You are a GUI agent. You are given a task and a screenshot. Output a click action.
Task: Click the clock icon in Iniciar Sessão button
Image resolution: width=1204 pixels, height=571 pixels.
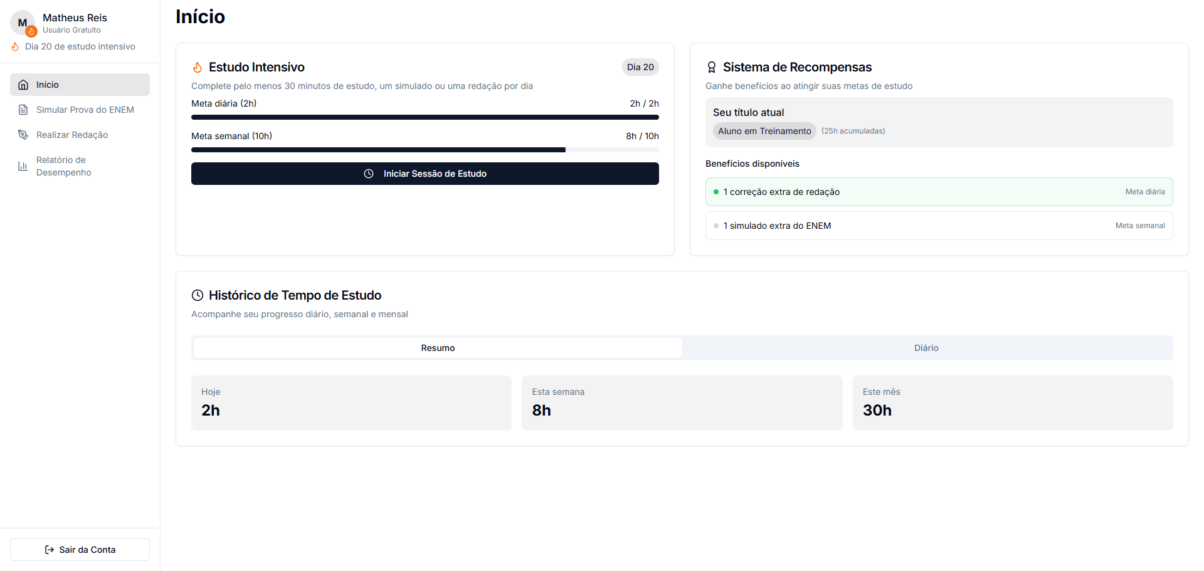(369, 174)
